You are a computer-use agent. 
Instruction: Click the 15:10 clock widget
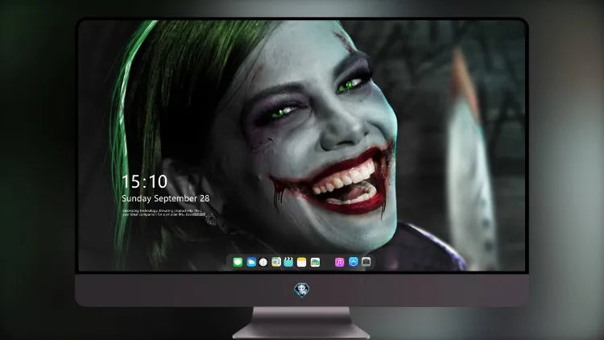click(x=144, y=181)
